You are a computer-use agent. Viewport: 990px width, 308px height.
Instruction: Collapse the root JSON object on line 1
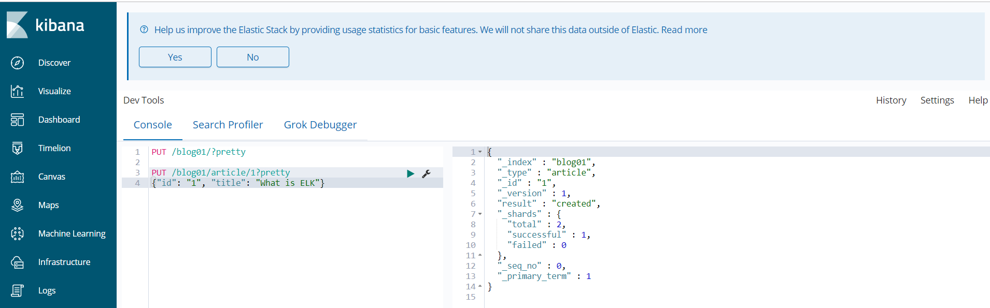pyautogui.click(x=480, y=152)
